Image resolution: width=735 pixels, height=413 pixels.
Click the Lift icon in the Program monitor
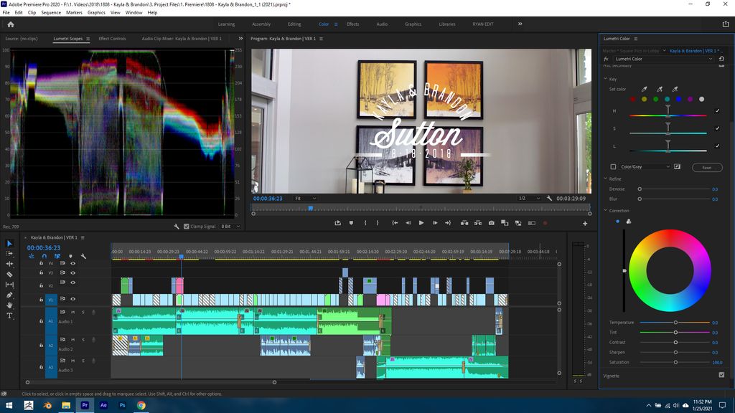coord(464,223)
